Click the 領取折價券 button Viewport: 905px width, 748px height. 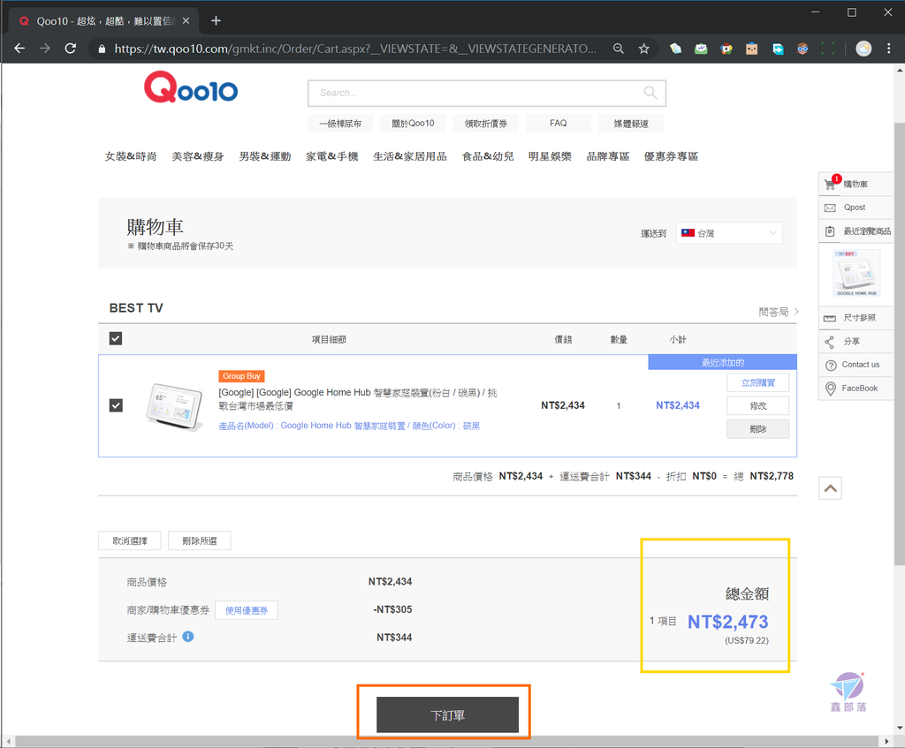click(x=486, y=124)
